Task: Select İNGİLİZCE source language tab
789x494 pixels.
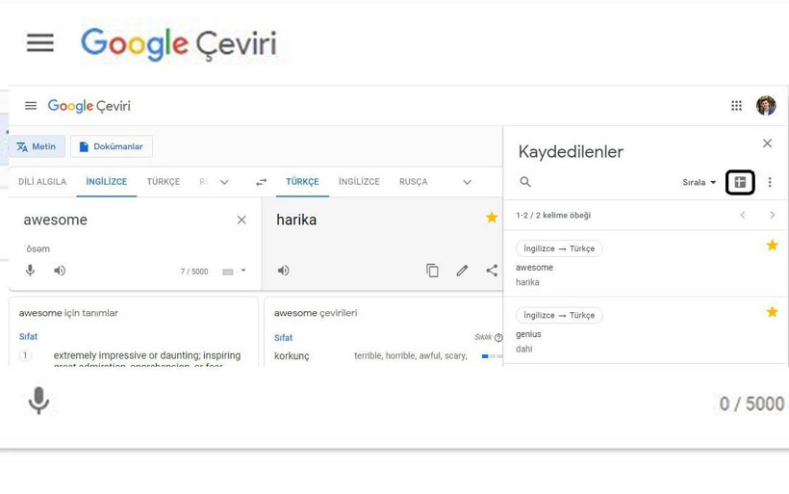Action: coord(106,182)
